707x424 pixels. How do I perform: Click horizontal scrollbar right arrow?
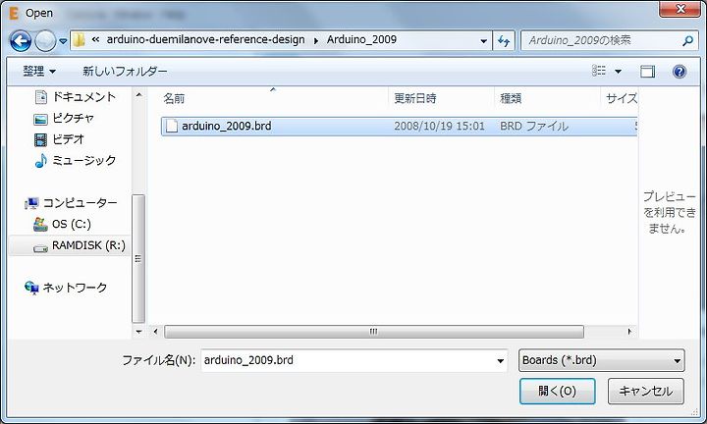pos(629,332)
